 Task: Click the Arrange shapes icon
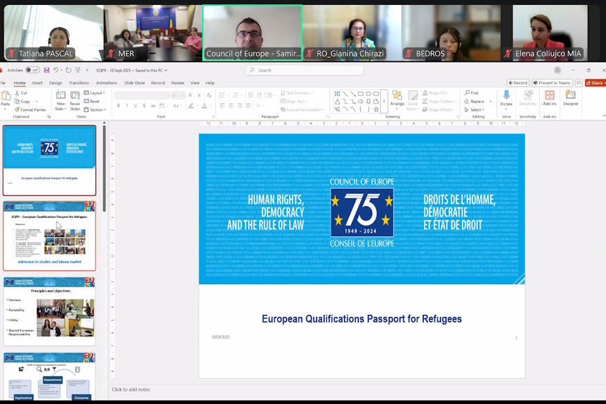(x=397, y=95)
